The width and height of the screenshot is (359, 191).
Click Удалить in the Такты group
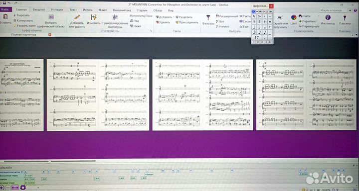[163, 22]
